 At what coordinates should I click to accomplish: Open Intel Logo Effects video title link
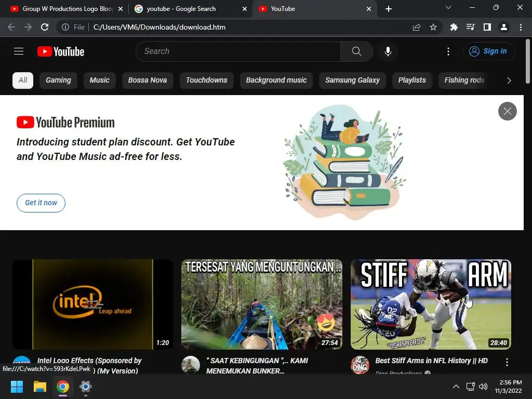[x=89, y=366]
